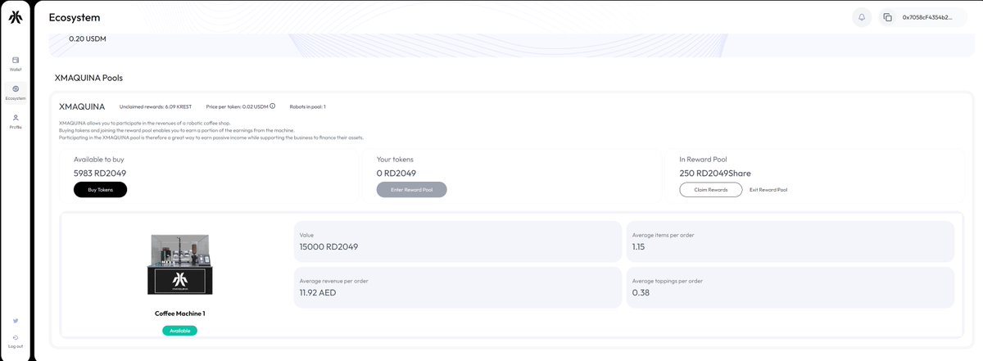Viewport: 983px width, 361px height.
Task: Click the 250 RD2049Share reward pool value
Action: tap(715, 173)
